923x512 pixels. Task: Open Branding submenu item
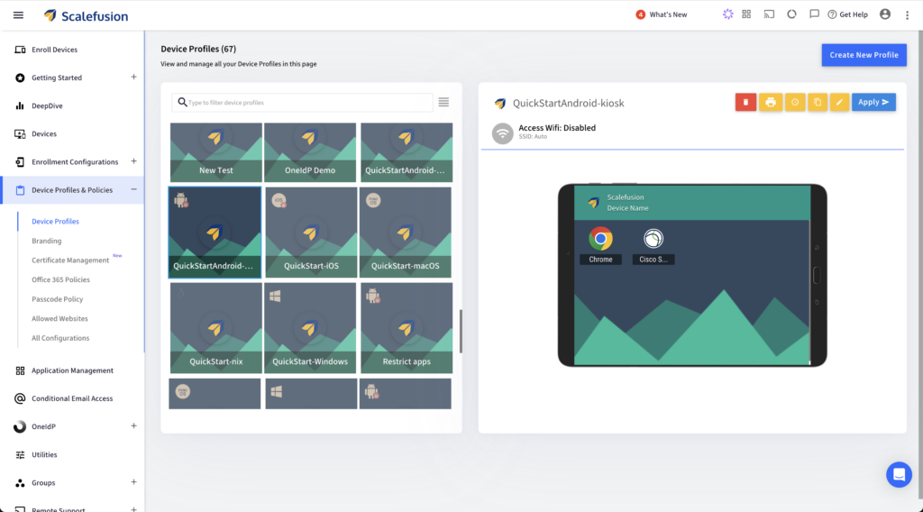(47, 241)
